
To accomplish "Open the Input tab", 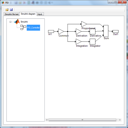I will click(40, 14).
